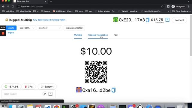Viewport: 192px width, 108px height.
Task: Open the fully decentralized multisig wallet link
Action: pyautogui.click(x=49, y=20)
